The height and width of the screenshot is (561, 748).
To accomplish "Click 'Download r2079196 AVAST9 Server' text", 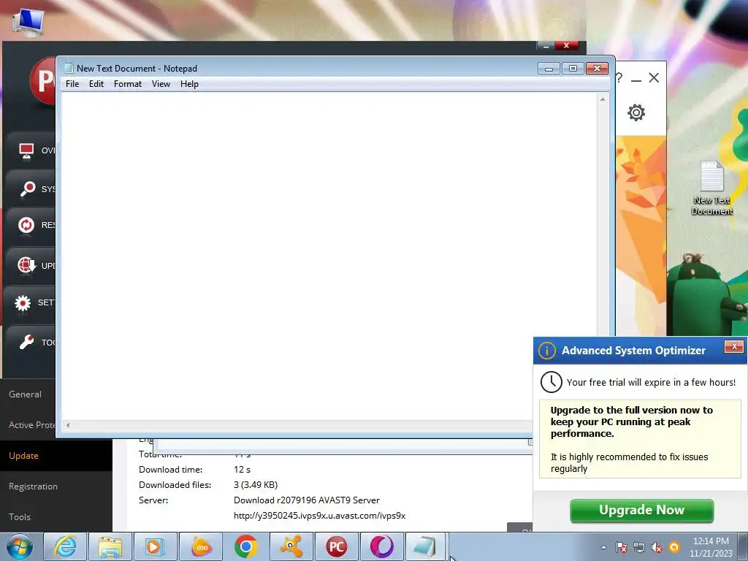I will [x=307, y=500].
